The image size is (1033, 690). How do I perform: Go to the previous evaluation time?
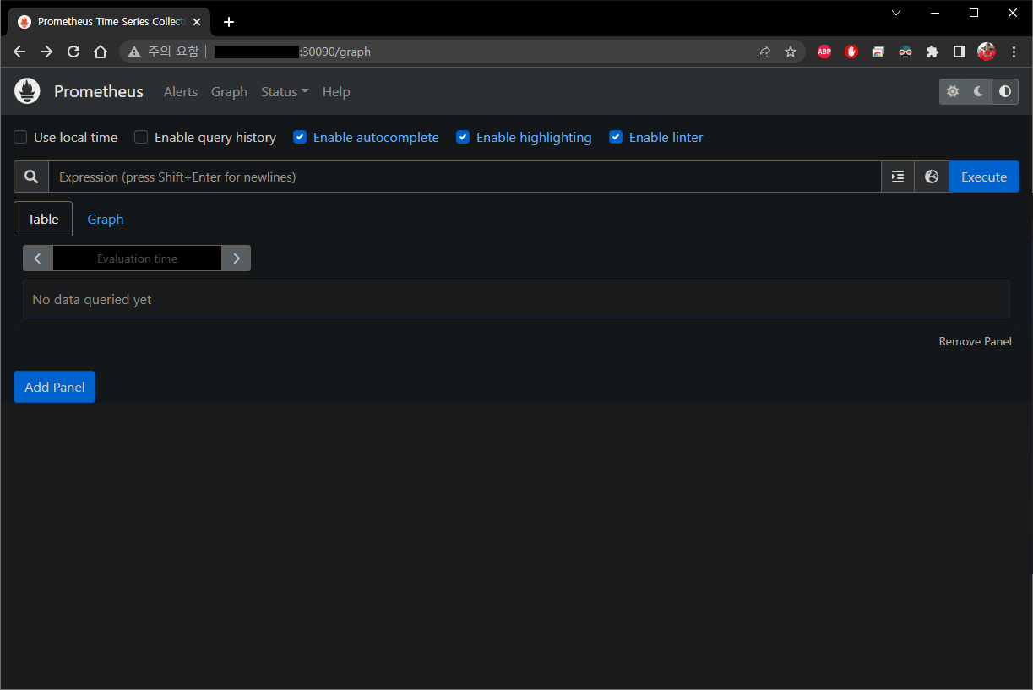(38, 258)
